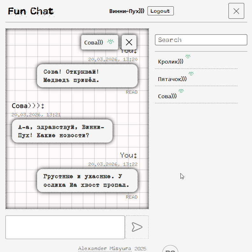The image size is (252, 252).
Task: Click the eye status icon beside Сова in the user list
Action: click(181, 91)
